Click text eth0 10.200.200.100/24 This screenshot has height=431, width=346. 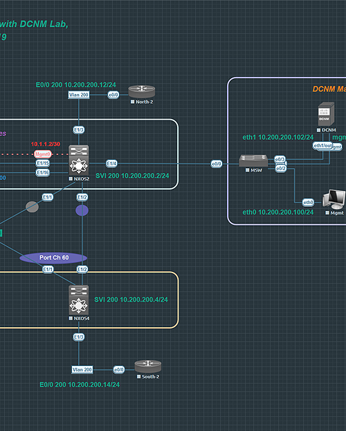(x=278, y=212)
